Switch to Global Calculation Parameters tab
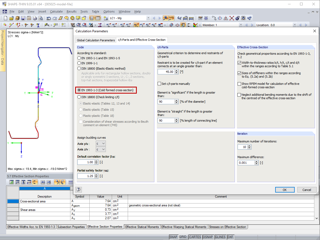 click(96, 40)
